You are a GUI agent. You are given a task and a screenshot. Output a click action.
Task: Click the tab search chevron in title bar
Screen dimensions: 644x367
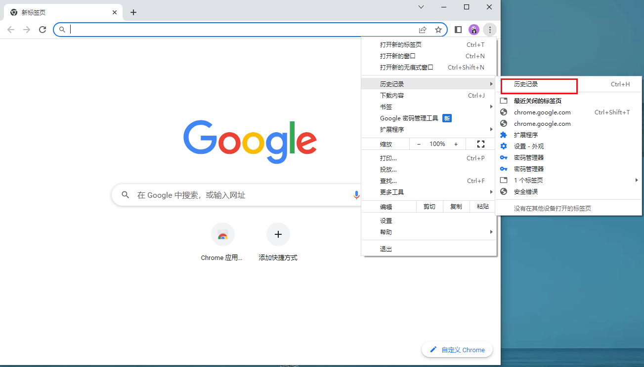(x=421, y=7)
